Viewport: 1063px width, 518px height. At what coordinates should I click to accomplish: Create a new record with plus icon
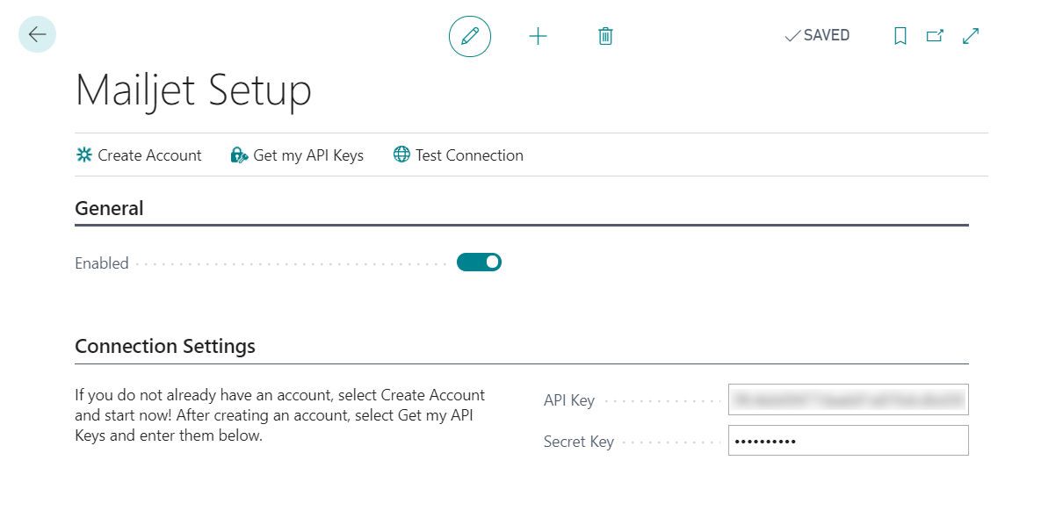pyautogui.click(x=538, y=36)
